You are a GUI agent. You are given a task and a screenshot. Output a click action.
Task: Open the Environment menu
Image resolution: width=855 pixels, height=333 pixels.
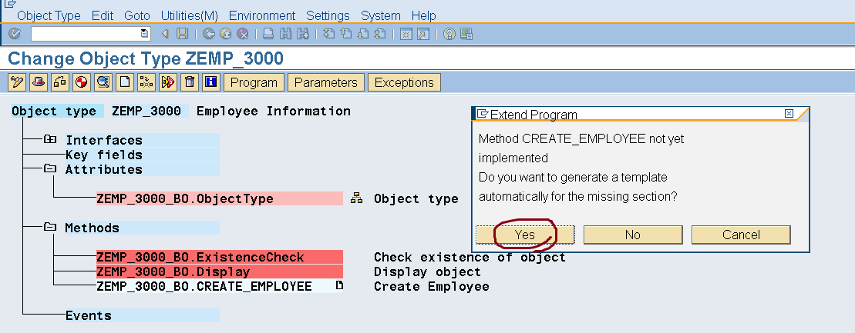tap(262, 15)
